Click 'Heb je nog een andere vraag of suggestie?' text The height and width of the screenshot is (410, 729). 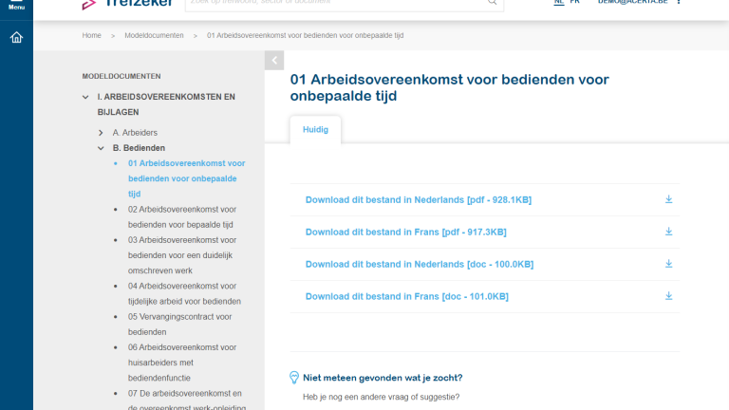382,397
